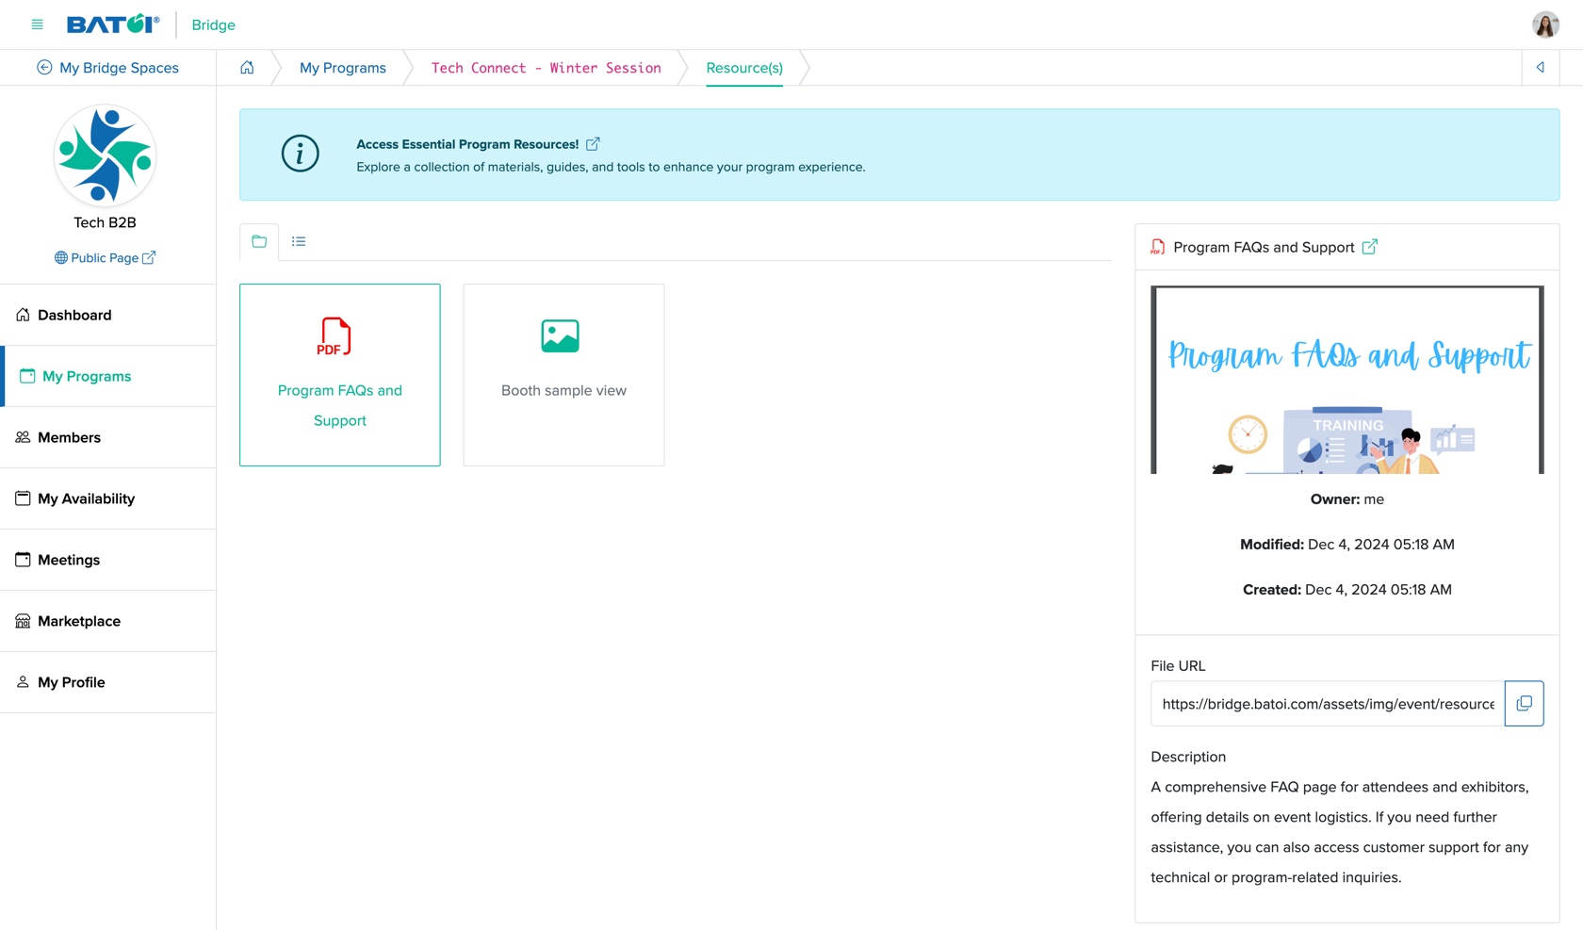
Task: Click the Batoi logo
Action: [x=113, y=24]
